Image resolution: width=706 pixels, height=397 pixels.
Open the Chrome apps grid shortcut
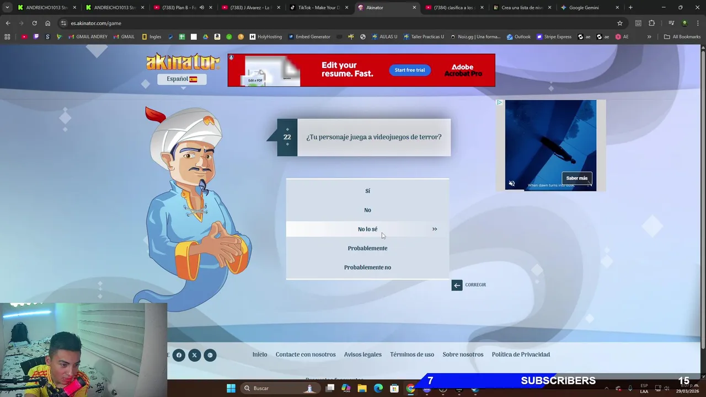(7, 37)
